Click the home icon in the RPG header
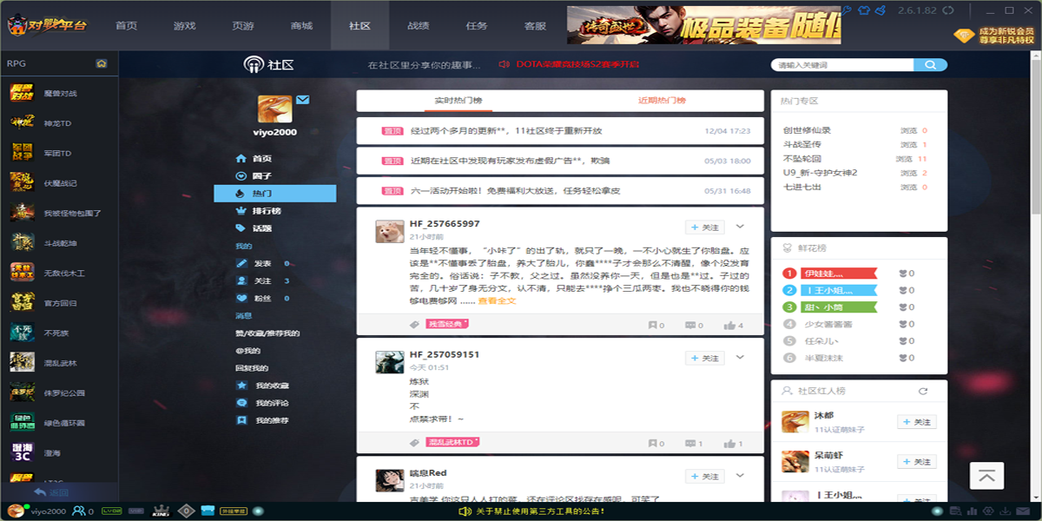Viewport: 1042px width, 521px height. [102, 63]
